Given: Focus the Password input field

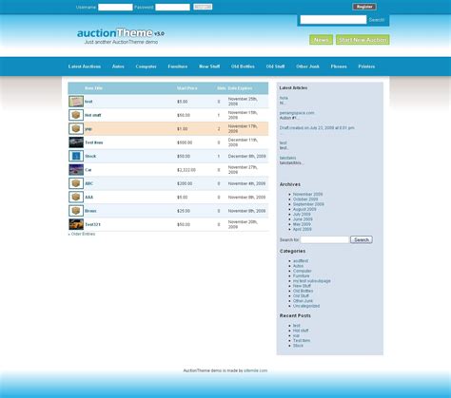Looking at the screenshot, I should [172, 7].
